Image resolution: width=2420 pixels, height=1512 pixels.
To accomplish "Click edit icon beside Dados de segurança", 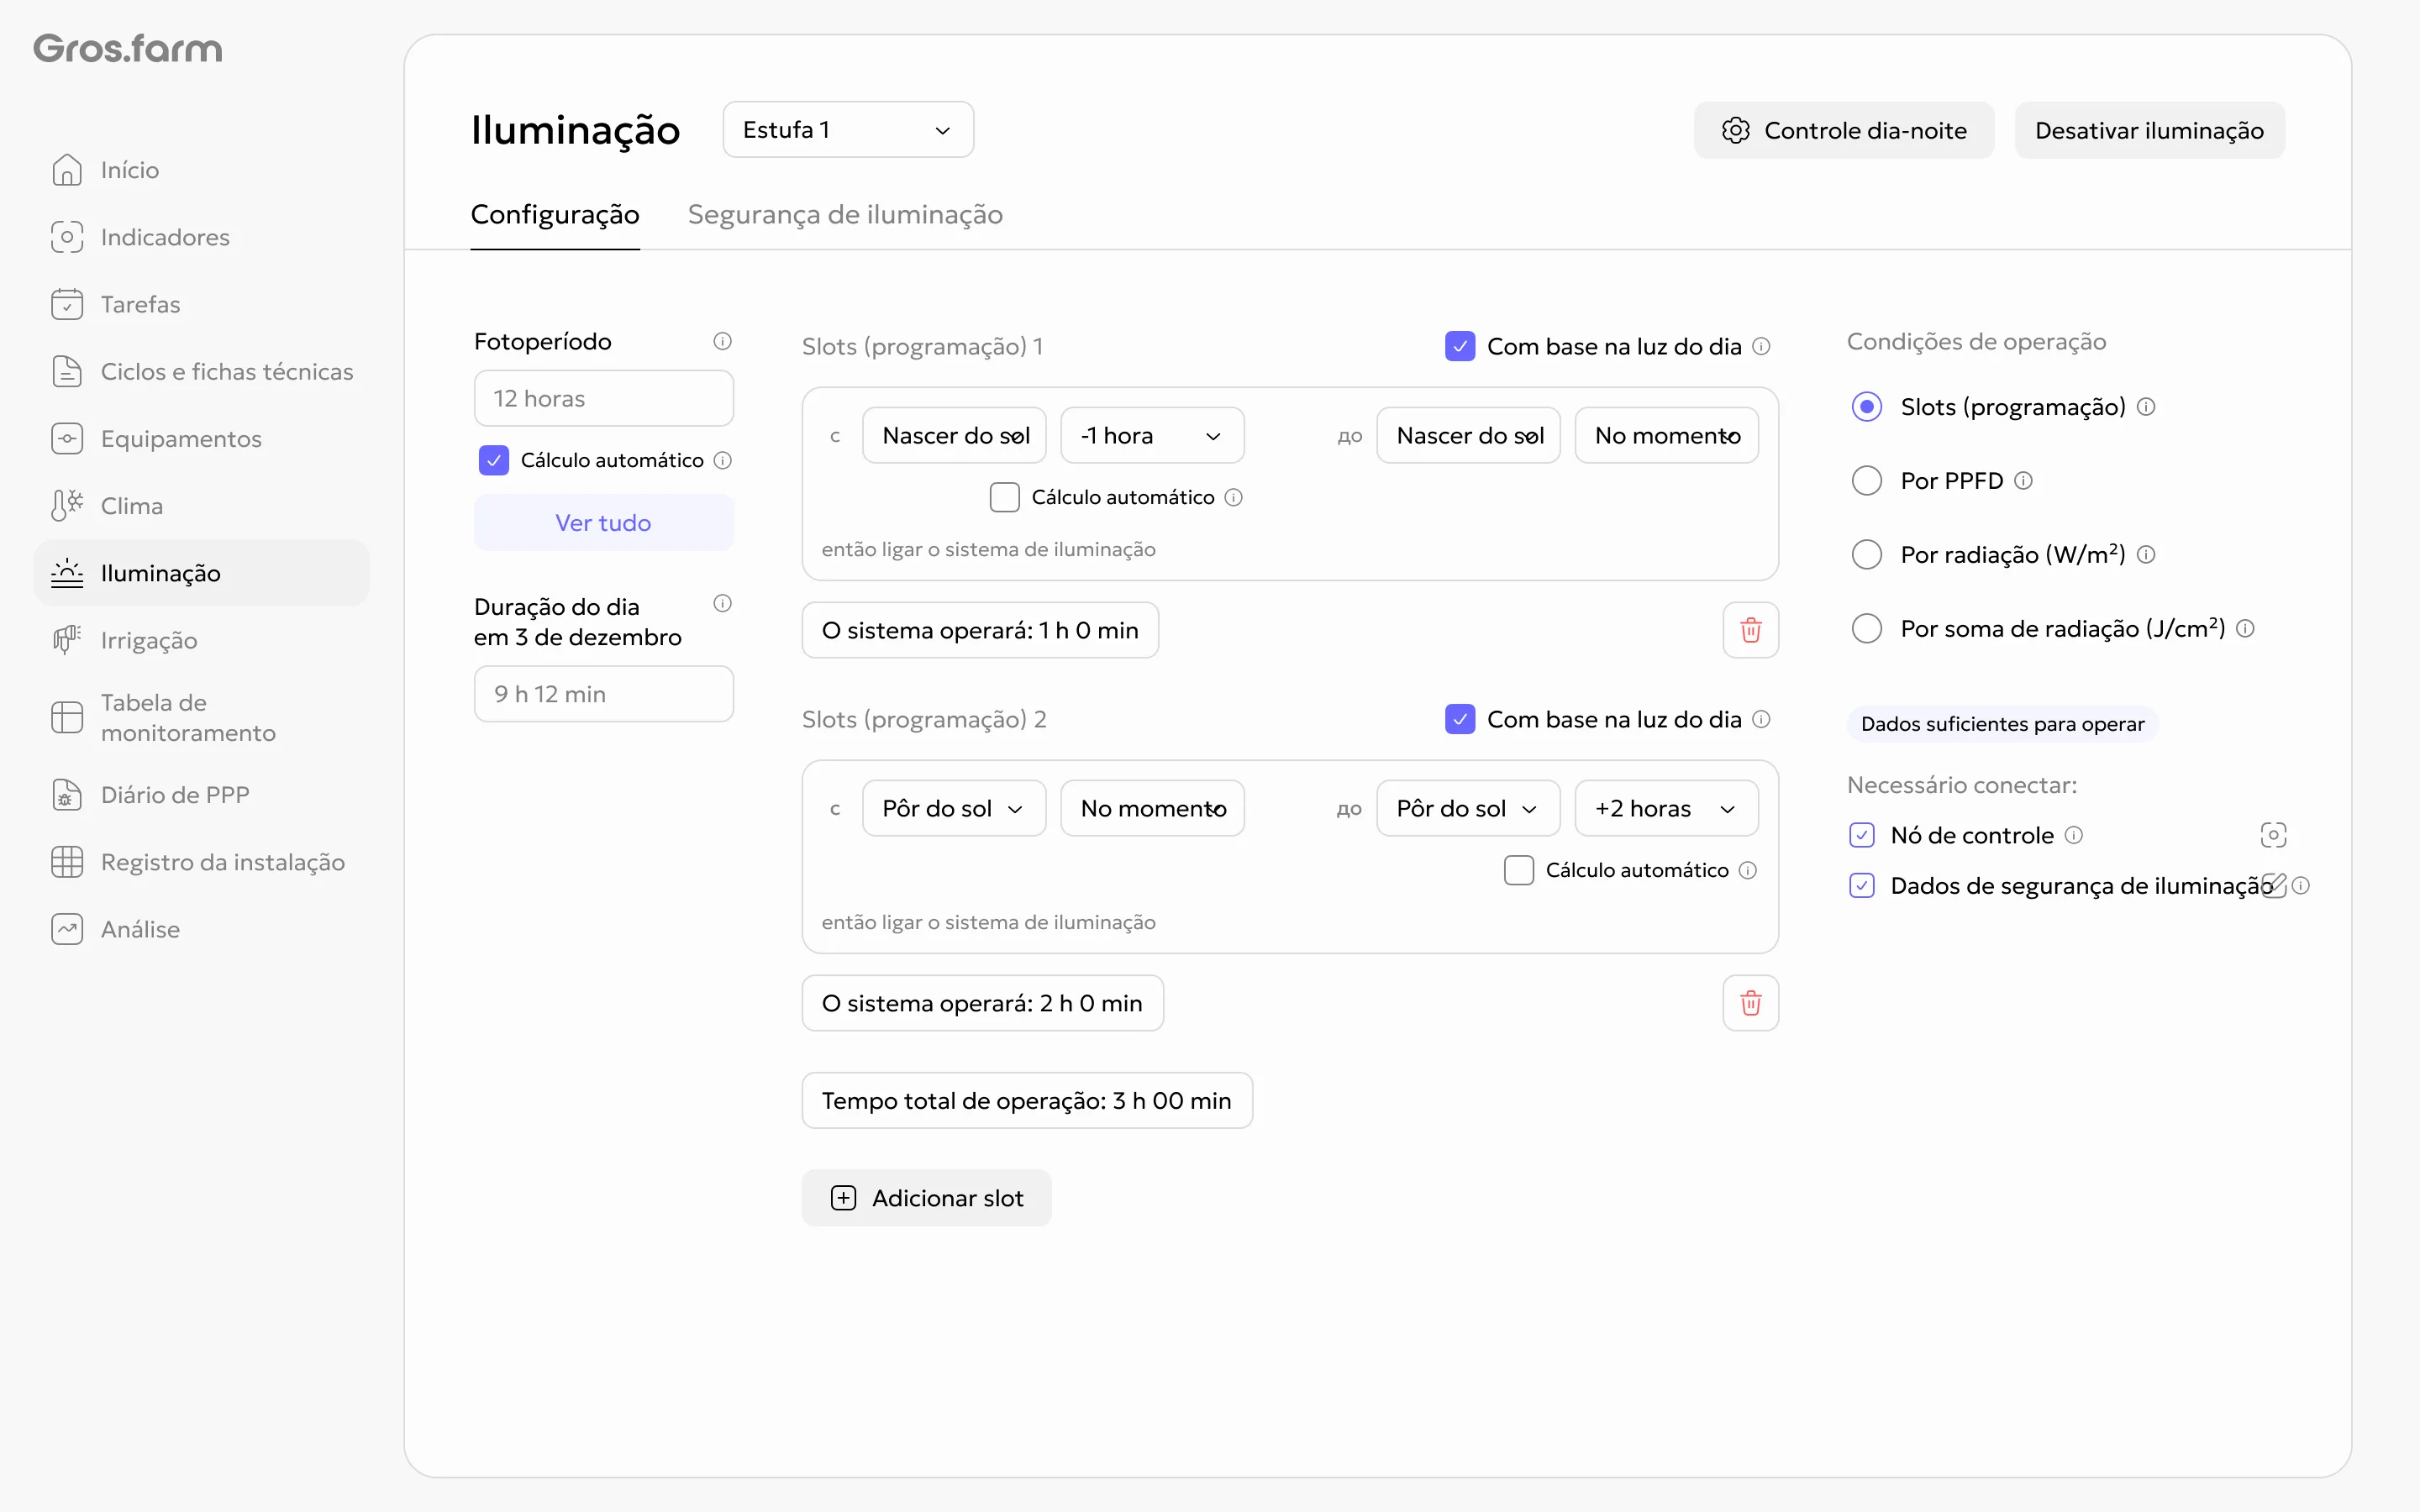I will [2273, 886].
